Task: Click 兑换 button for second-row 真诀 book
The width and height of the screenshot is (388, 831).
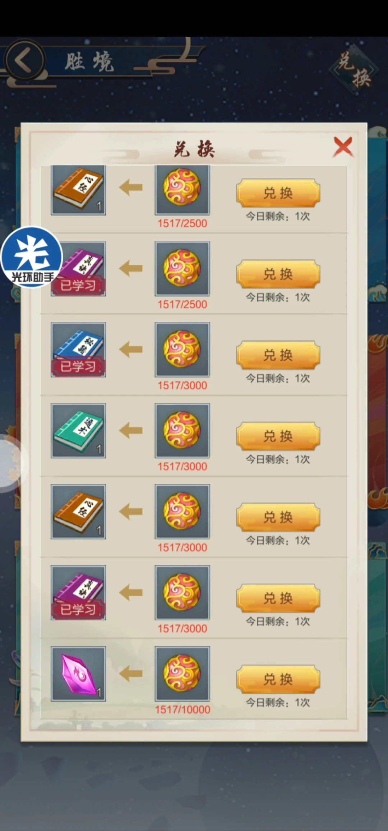Action: point(278,274)
